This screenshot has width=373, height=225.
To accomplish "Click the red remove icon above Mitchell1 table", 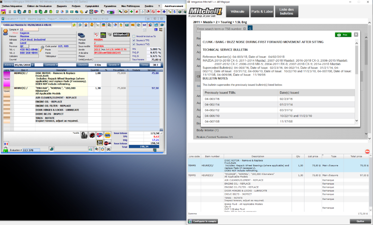I will click(x=367, y=152).
